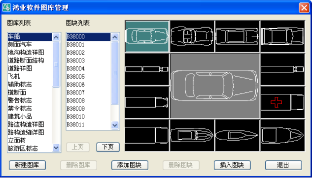Click the 新建图库 button
This screenshot has height=178, width=312.
click(27, 165)
